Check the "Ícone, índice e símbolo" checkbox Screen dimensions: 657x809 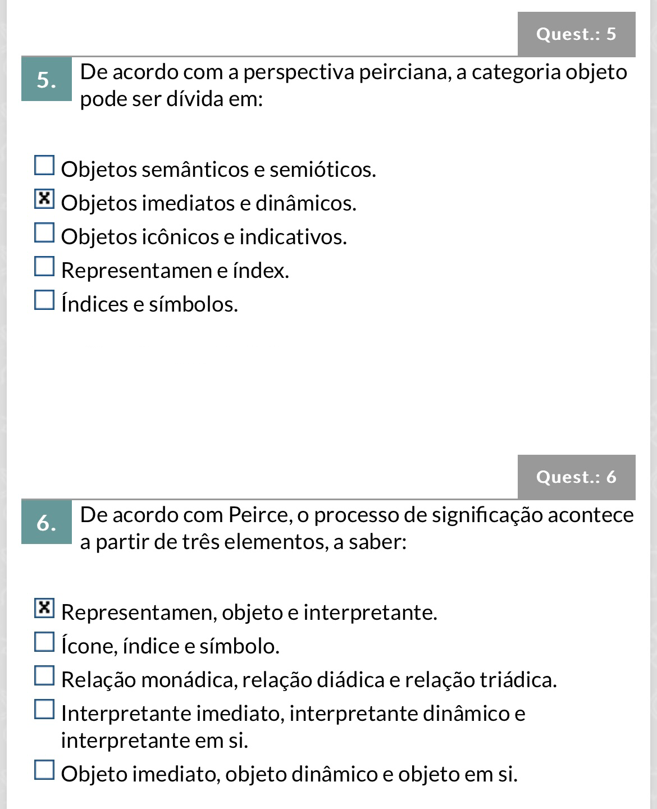click(x=44, y=642)
